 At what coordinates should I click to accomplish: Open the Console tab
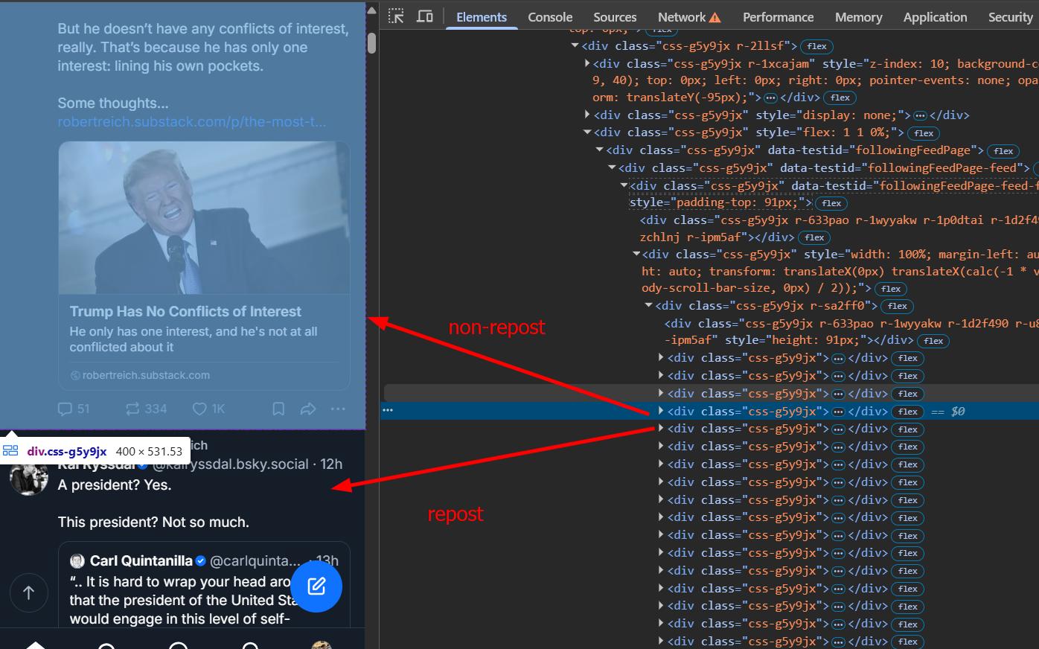(550, 17)
